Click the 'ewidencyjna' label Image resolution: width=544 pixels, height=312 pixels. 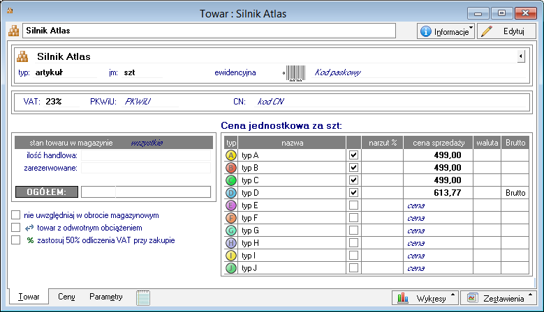point(235,72)
